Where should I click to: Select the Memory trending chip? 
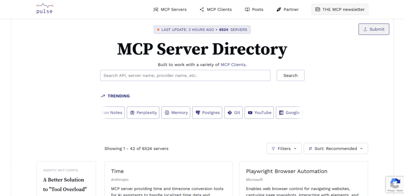[176, 113]
